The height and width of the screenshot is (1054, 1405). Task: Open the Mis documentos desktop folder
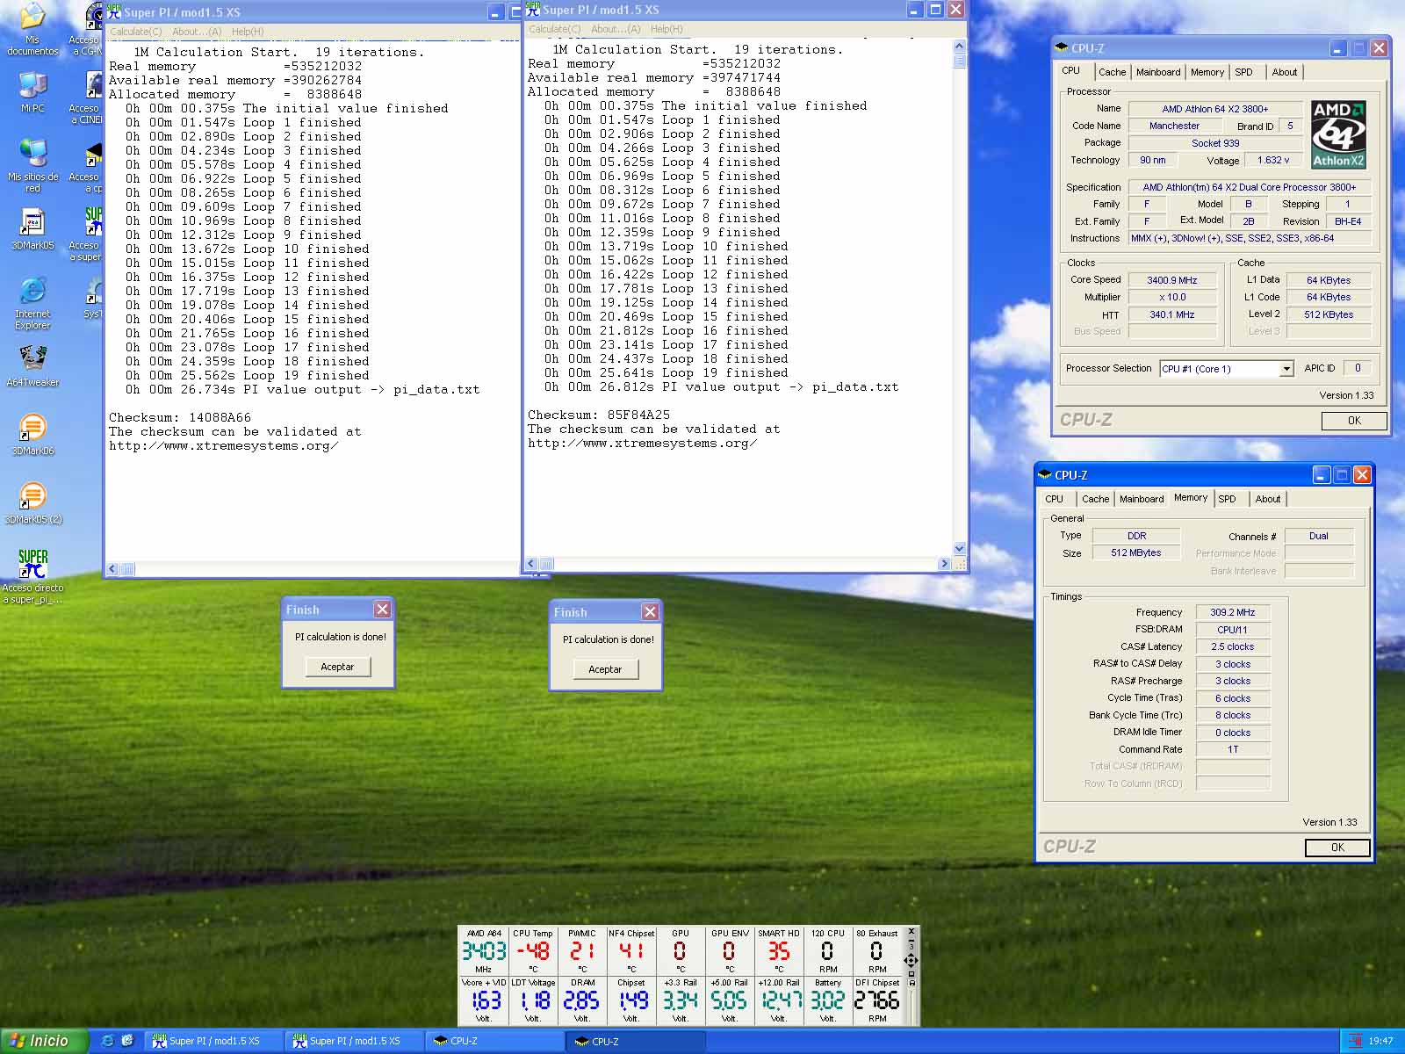click(x=32, y=30)
